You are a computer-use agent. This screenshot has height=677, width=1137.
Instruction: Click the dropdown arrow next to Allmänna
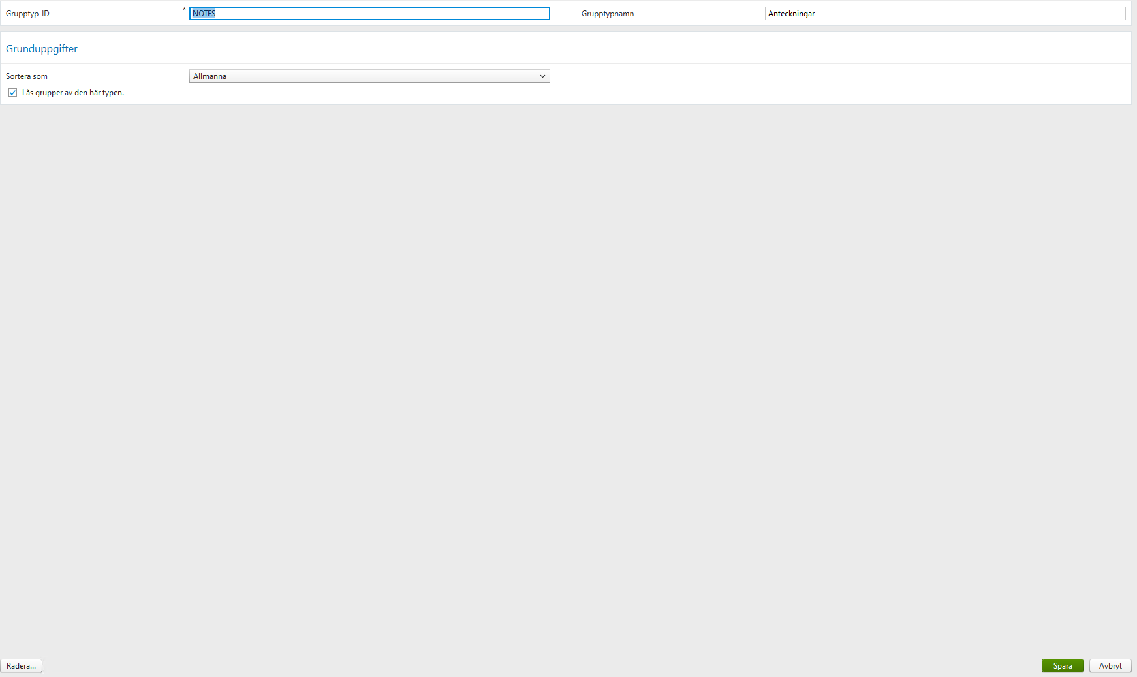[x=542, y=76]
